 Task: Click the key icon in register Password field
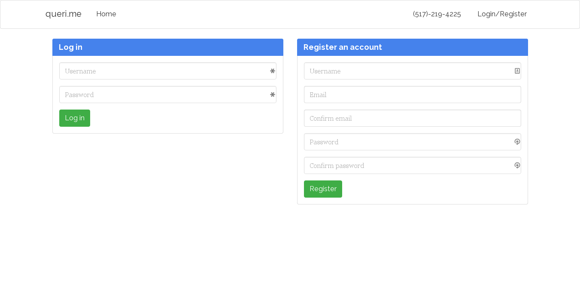pyautogui.click(x=517, y=142)
